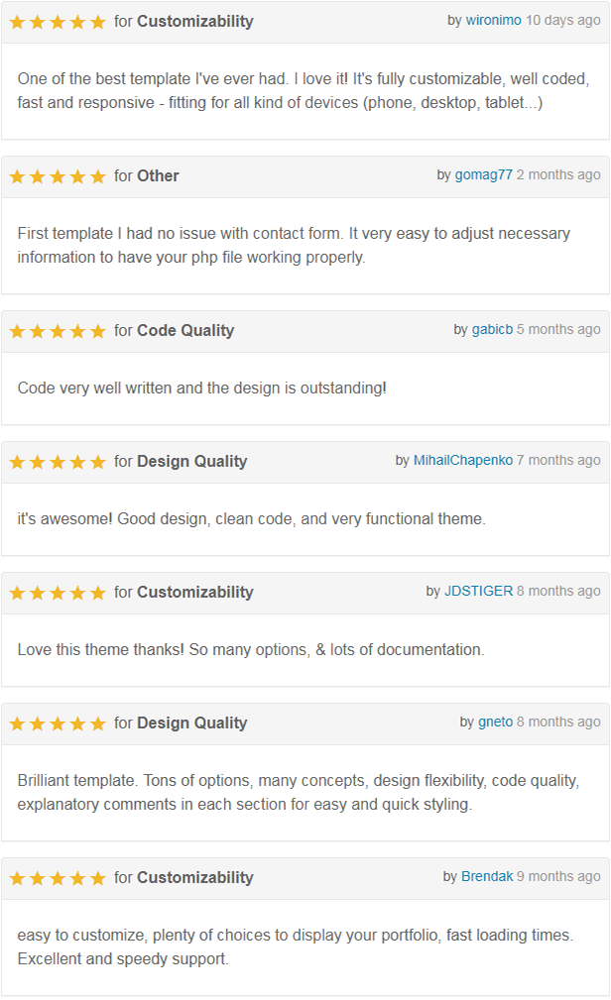The image size is (611, 1000).
Task: Click the star rating on gneto's review
Action: pos(58,723)
